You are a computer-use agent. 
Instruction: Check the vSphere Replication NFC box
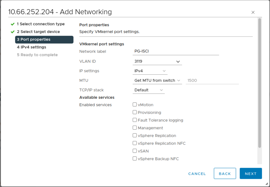135,143
